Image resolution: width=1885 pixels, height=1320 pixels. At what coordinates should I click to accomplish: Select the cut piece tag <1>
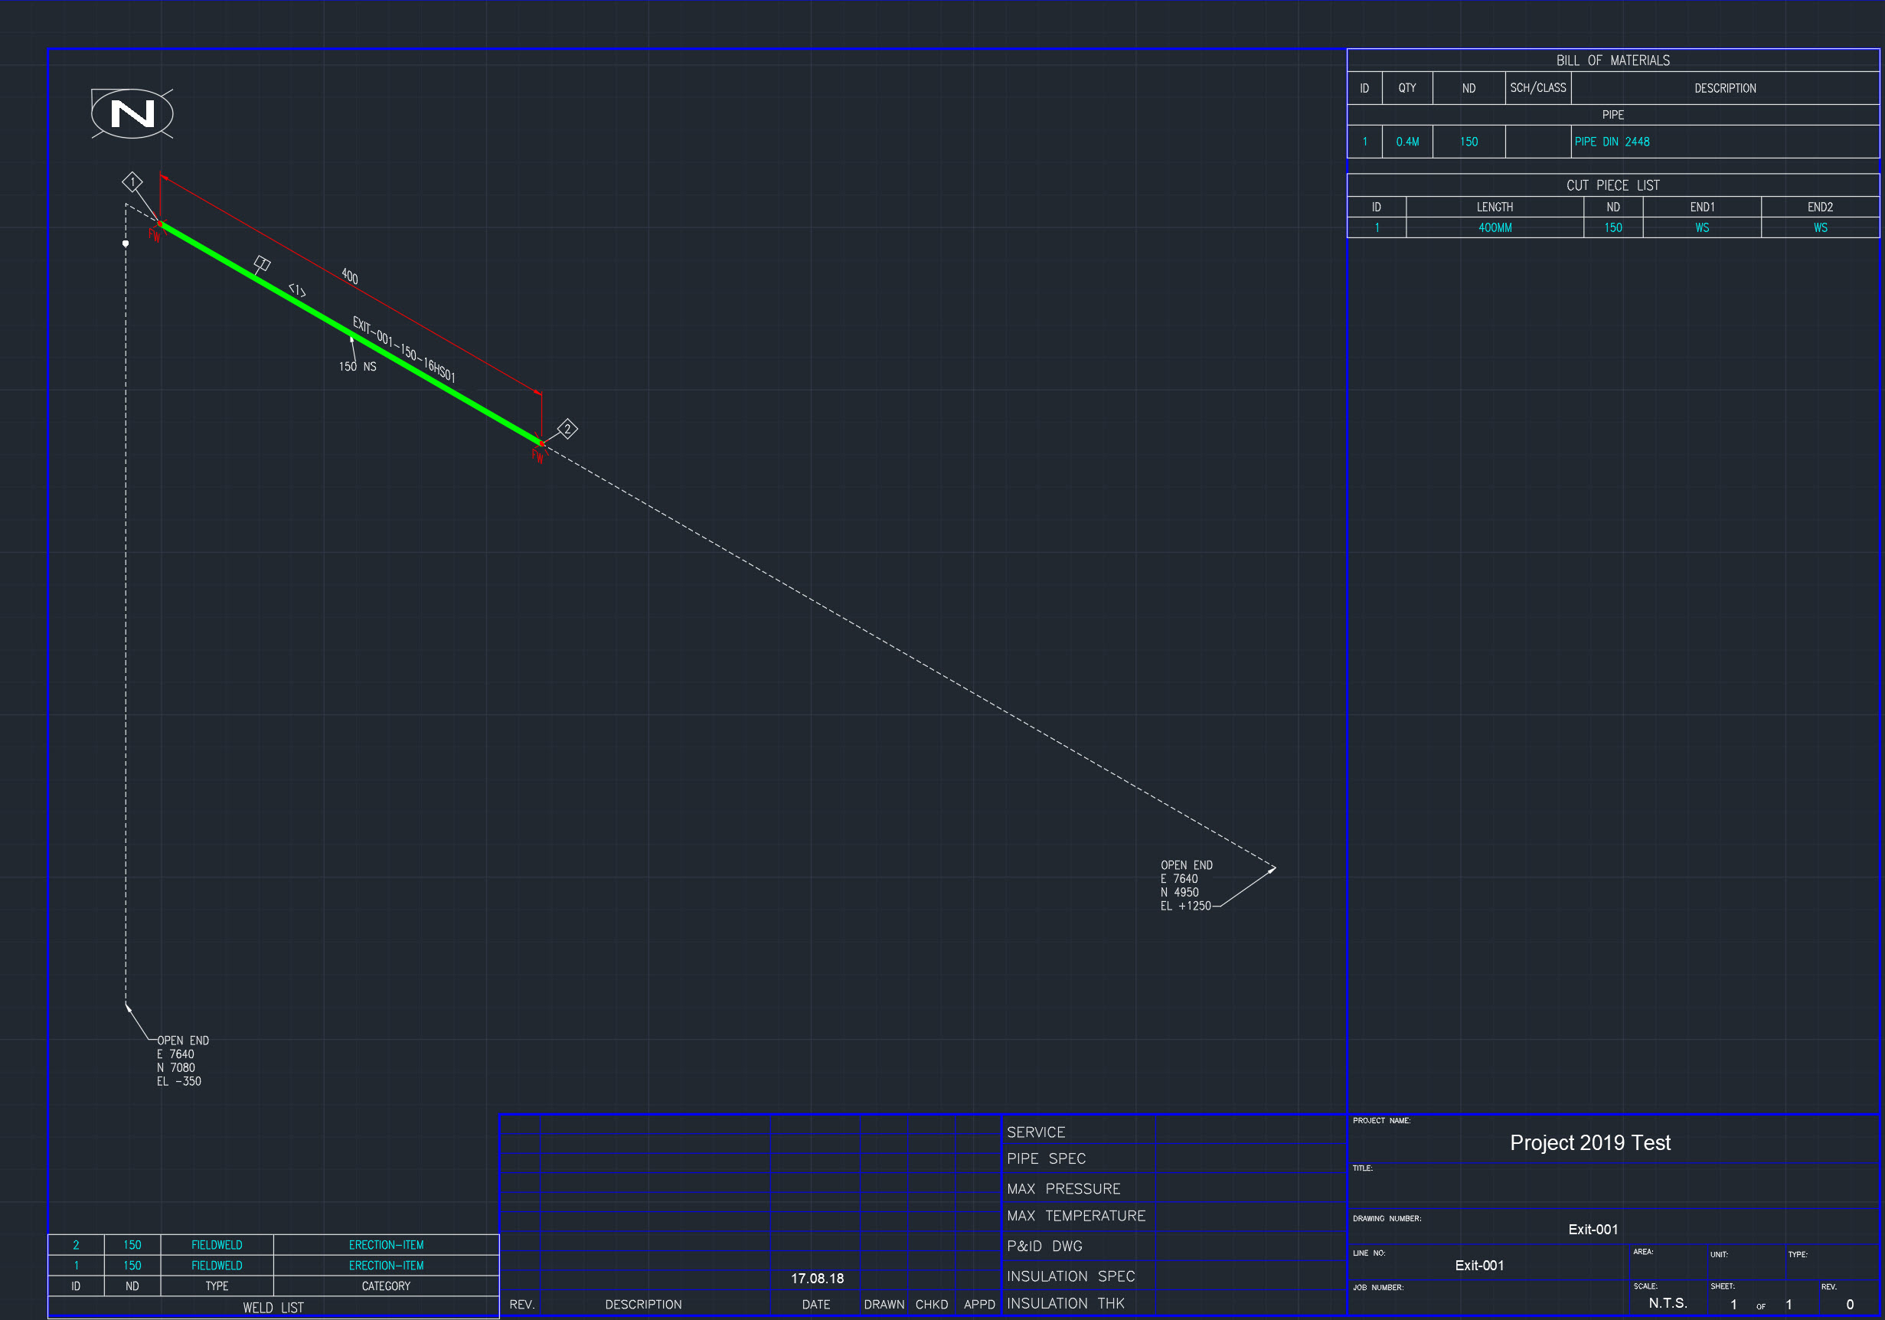click(297, 289)
